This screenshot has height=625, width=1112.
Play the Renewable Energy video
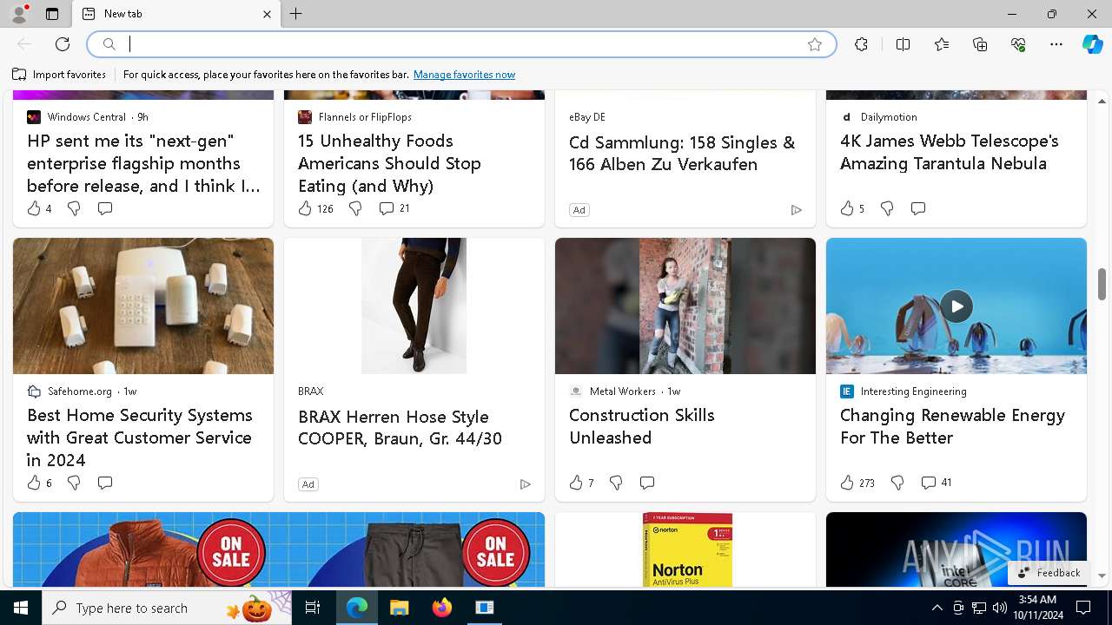[x=956, y=306]
